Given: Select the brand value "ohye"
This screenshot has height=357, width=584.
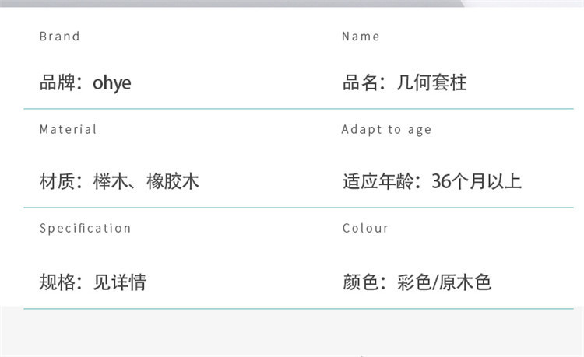Looking at the screenshot, I should point(112,82).
